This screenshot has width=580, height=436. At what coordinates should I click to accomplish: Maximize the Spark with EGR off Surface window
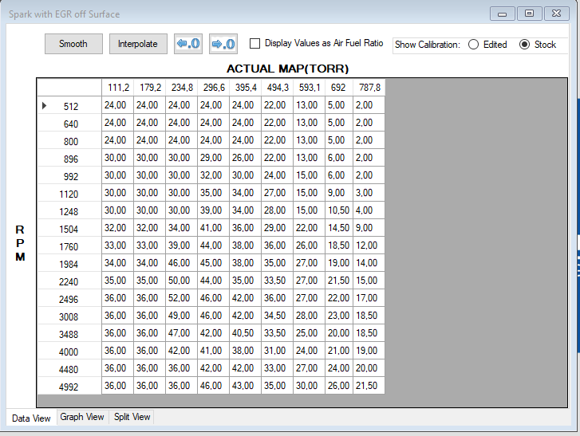point(528,14)
